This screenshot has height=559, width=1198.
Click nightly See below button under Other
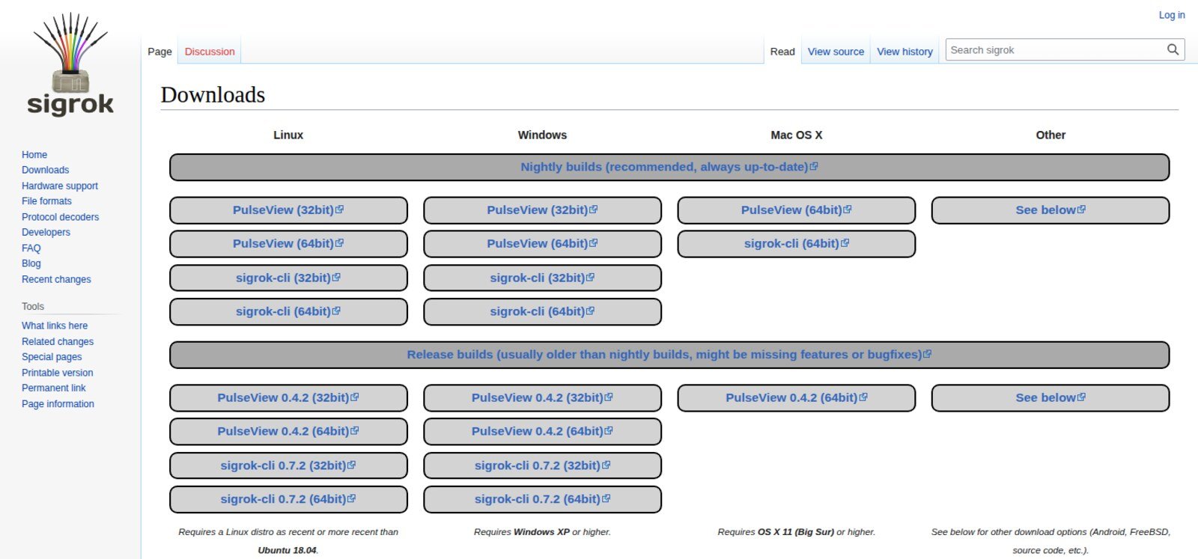(x=1050, y=210)
